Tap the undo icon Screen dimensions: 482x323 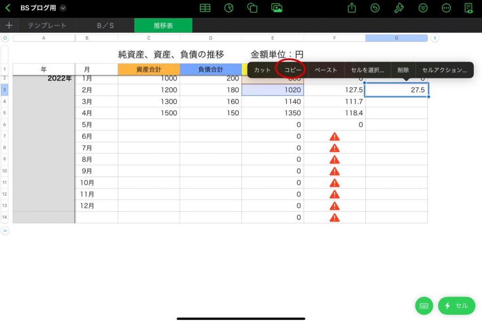(375, 8)
